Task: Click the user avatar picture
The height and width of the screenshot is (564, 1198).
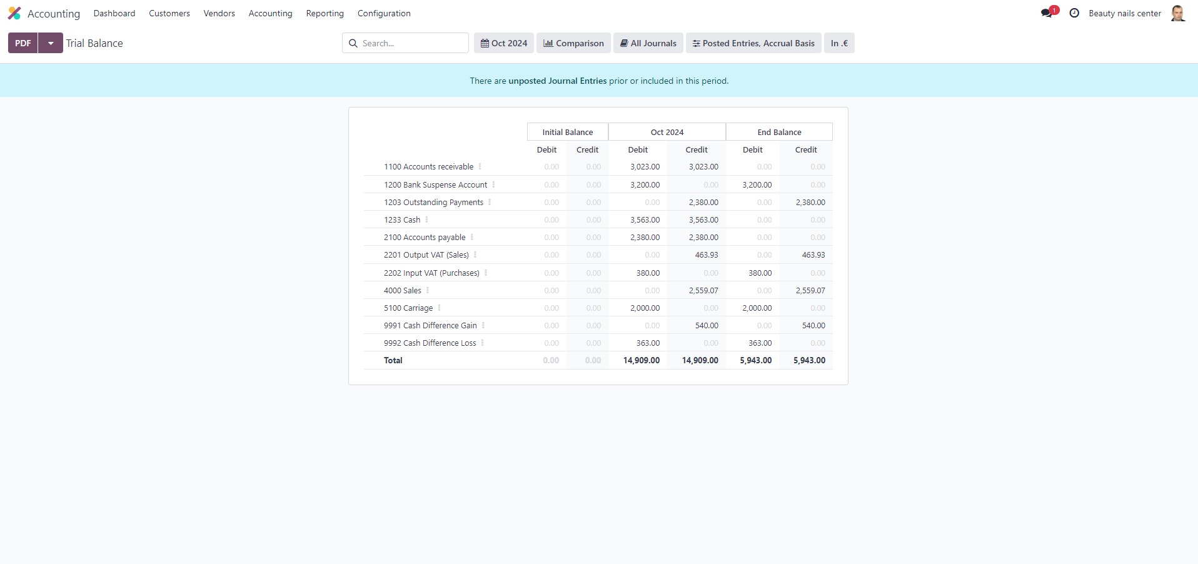Action: tap(1177, 13)
